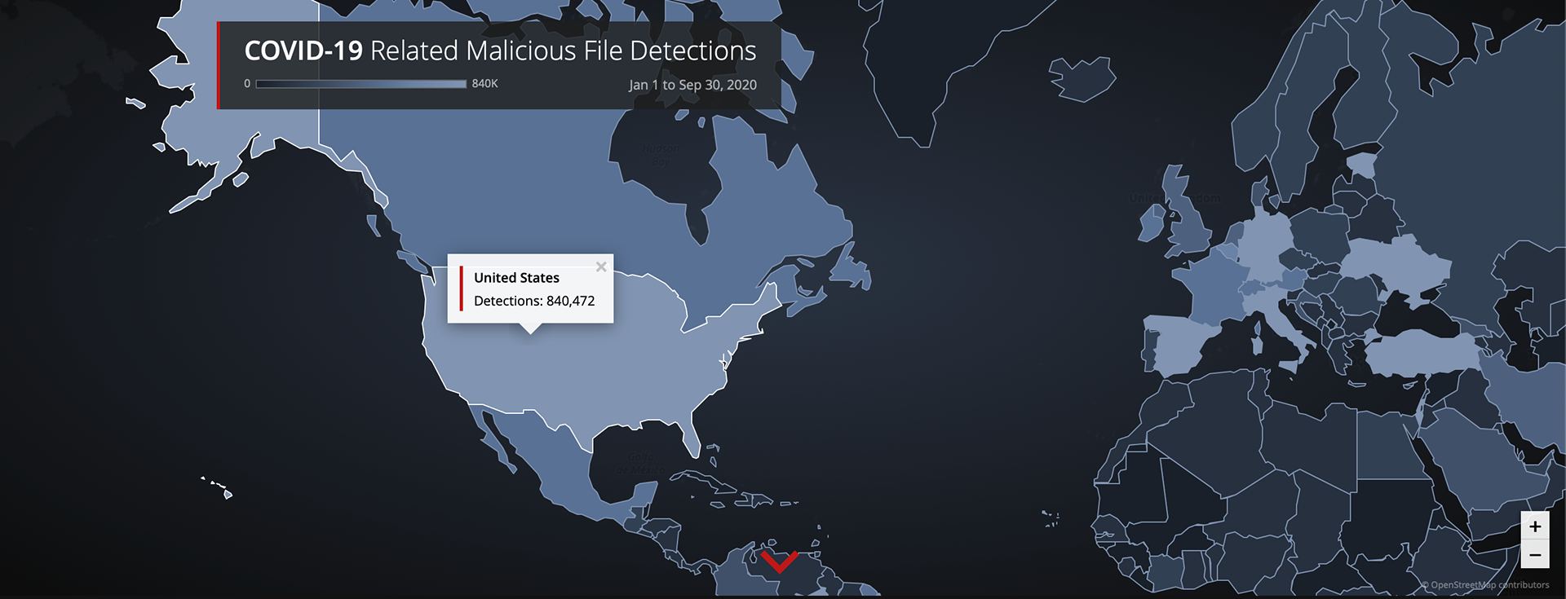Screen dimensions: 1566x599
Task: Select Germany on the map
Action: 1263,244
